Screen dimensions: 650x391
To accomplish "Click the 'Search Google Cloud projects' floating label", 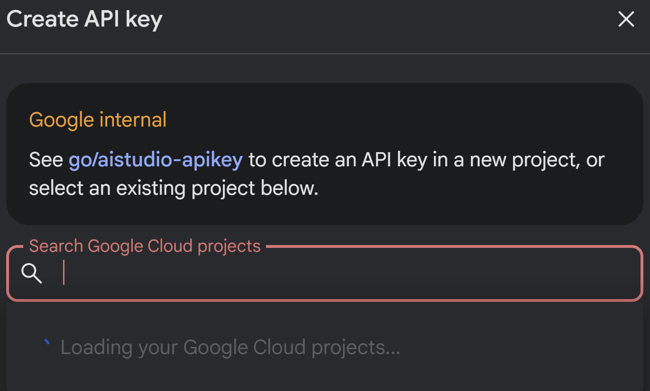I will [x=145, y=246].
